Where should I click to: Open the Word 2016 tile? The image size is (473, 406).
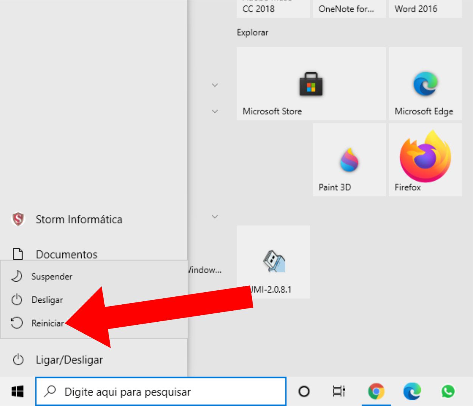click(x=425, y=9)
